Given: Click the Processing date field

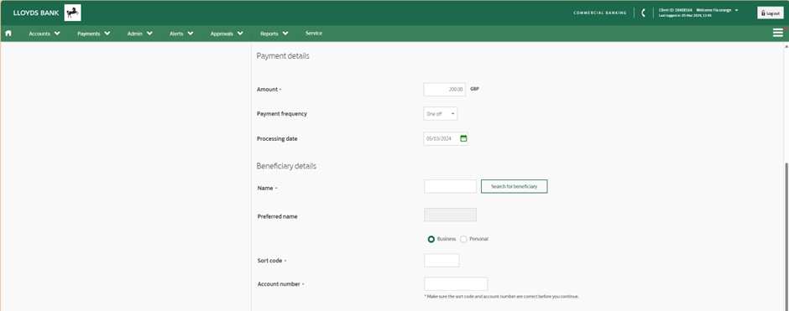Looking at the screenshot, I should click(446, 138).
